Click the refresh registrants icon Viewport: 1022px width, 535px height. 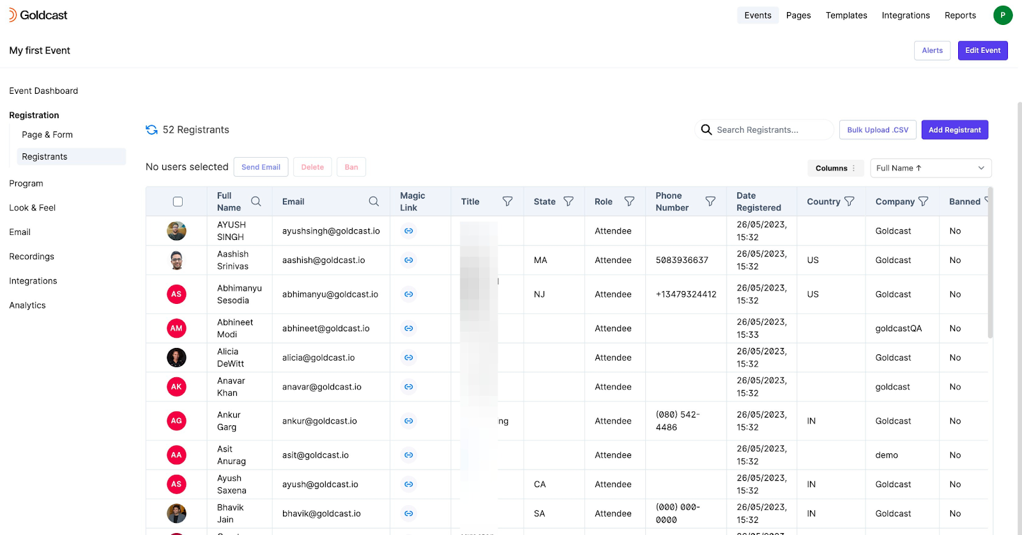pos(151,130)
